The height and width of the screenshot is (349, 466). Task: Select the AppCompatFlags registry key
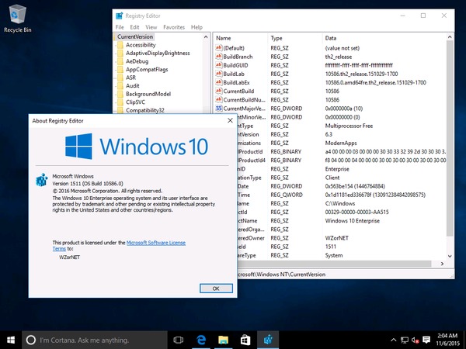click(x=148, y=68)
